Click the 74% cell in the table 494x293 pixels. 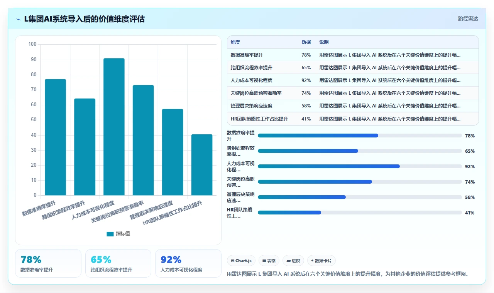[x=306, y=93]
